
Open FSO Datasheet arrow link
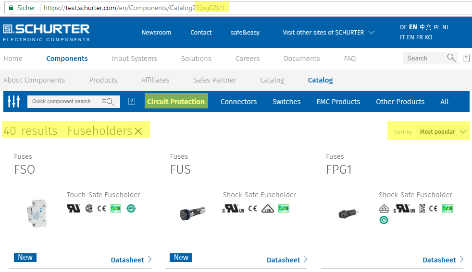pyautogui.click(x=131, y=260)
